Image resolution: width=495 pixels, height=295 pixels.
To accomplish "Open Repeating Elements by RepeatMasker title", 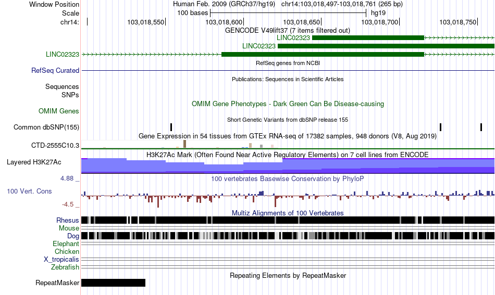I will (288, 275).
